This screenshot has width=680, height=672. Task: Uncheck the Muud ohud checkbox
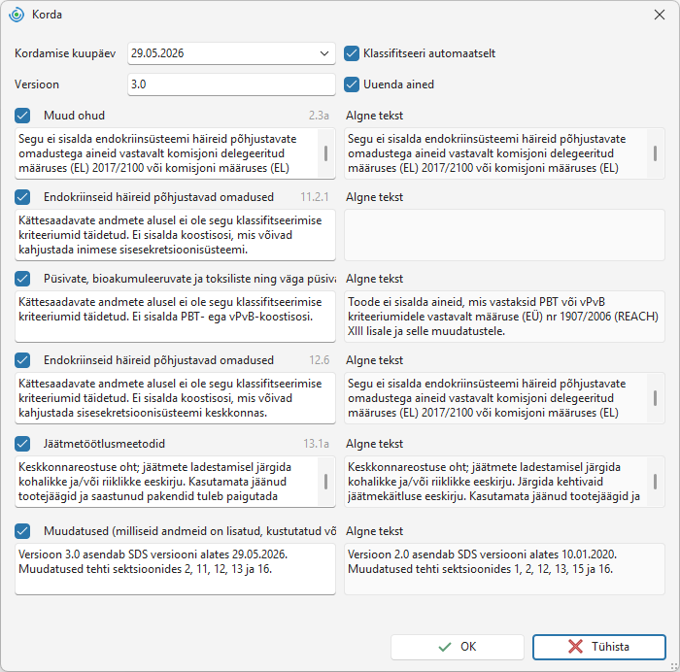coord(22,116)
